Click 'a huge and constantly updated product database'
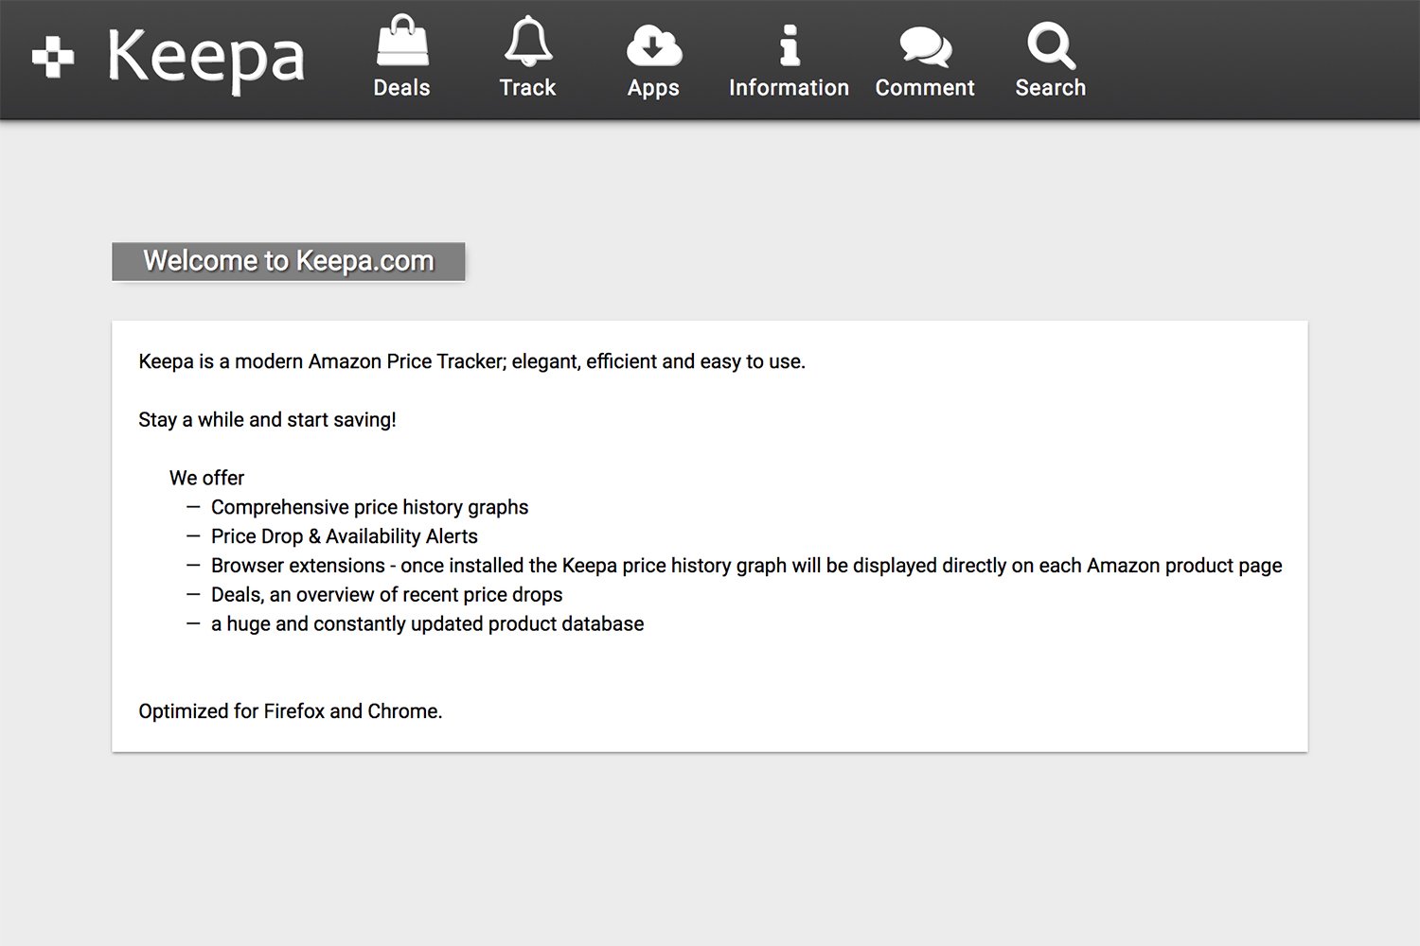Image resolution: width=1420 pixels, height=946 pixels. pyautogui.click(x=427, y=624)
